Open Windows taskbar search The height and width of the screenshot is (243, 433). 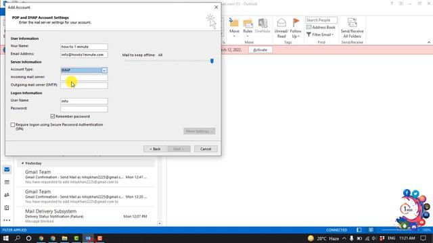tap(18, 238)
